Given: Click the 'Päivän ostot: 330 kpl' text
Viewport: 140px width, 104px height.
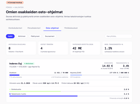Looking at the screenshot, I should (41, 83).
